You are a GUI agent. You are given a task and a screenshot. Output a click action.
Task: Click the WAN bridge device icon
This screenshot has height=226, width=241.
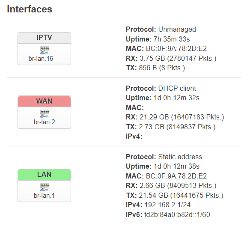click(45, 114)
